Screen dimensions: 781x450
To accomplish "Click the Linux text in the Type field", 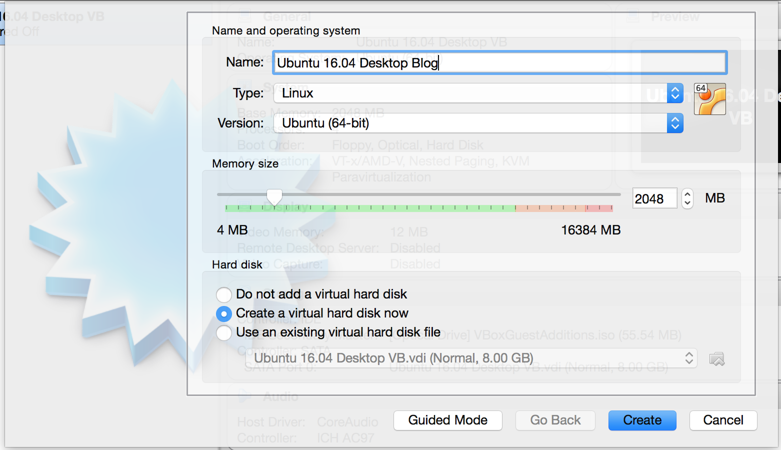I will click(297, 93).
